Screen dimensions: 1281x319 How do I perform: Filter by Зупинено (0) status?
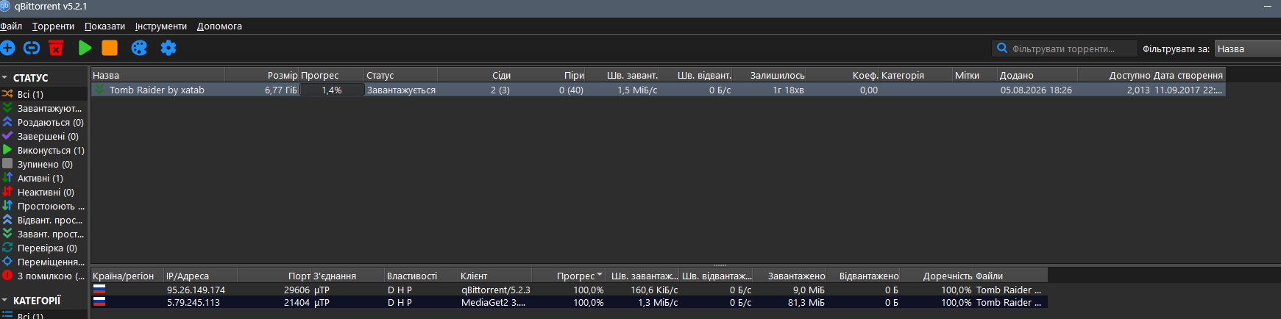coord(44,164)
